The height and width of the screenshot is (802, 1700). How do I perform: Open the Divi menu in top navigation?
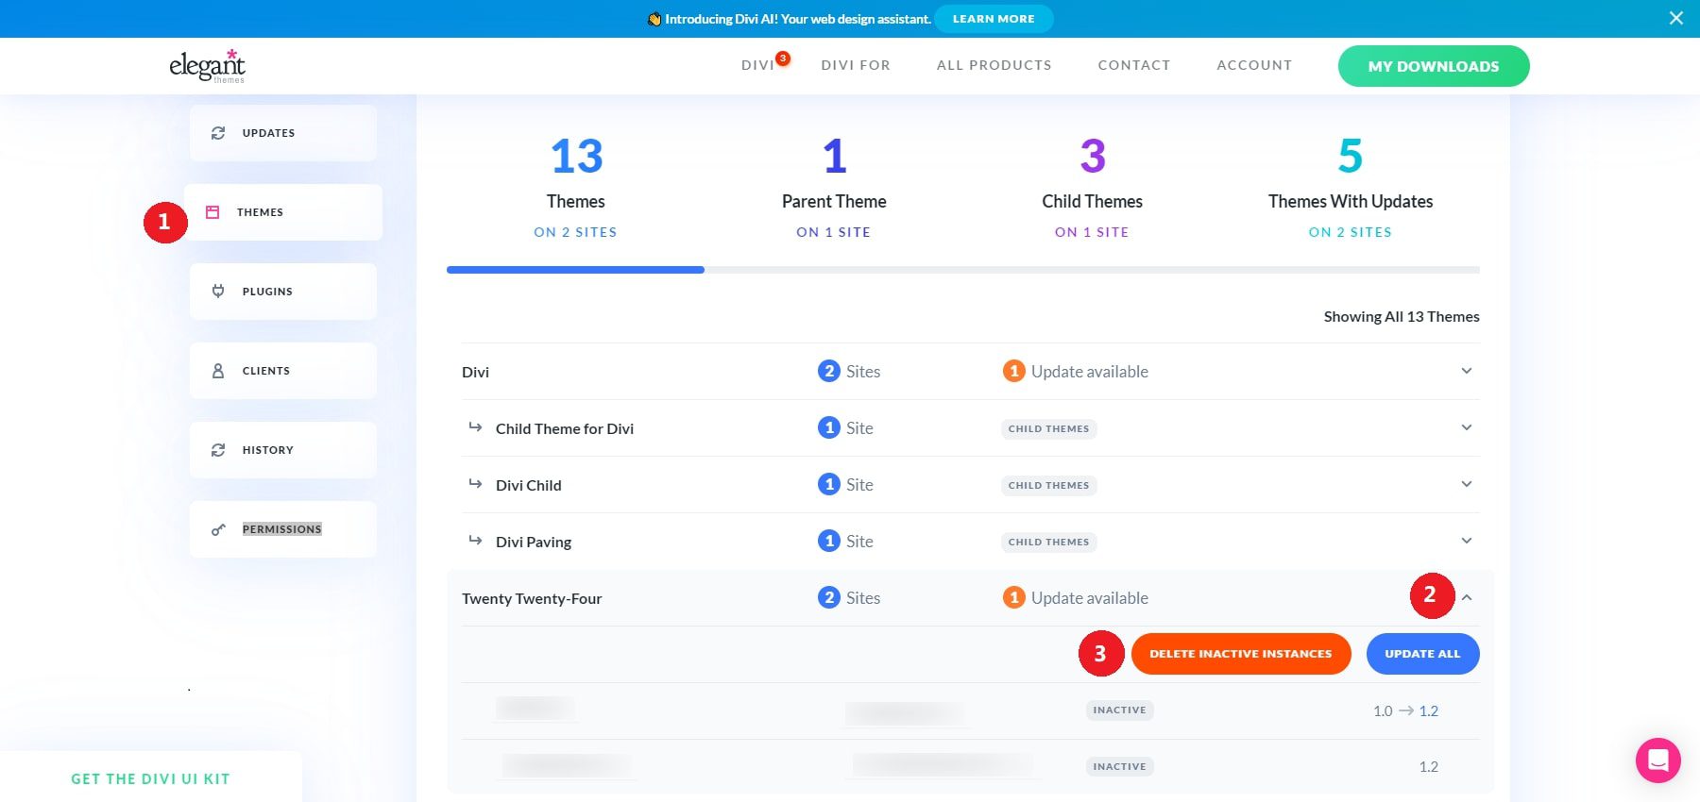(757, 65)
